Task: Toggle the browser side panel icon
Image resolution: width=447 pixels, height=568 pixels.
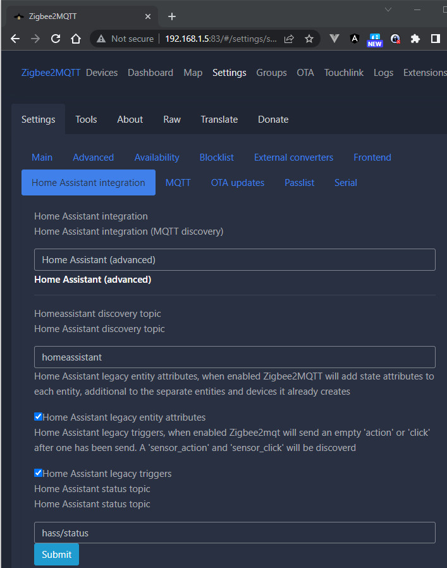Action: pyautogui.click(x=436, y=39)
